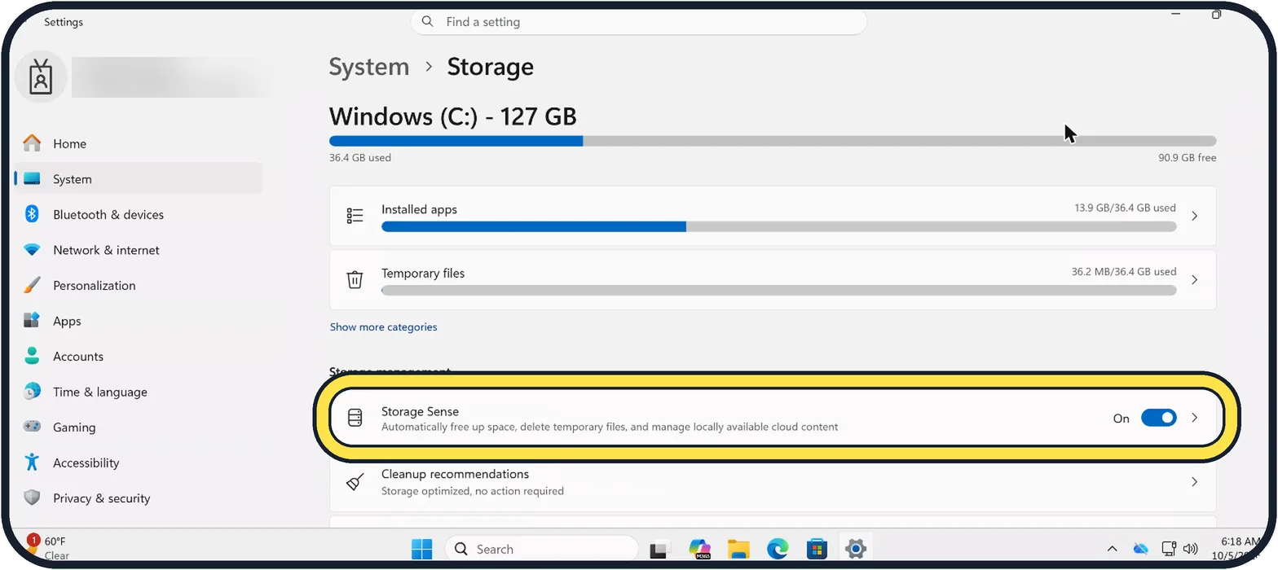Open the Gaming controller icon
The height and width of the screenshot is (570, 1278).
click(x=32, y=427)
